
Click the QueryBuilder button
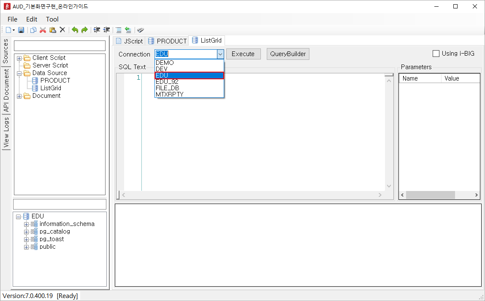point(288,54)
